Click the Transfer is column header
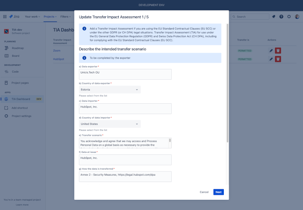The width and height of the screenshot is (303, 210). (x=243, y=40)
